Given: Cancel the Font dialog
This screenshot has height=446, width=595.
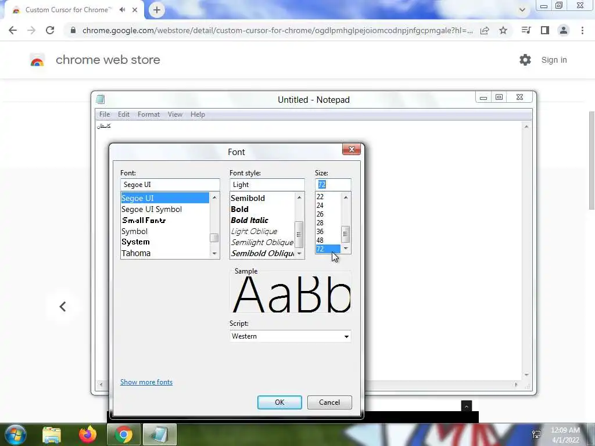Looking at the screenshot, I should (x=329, y=402).
